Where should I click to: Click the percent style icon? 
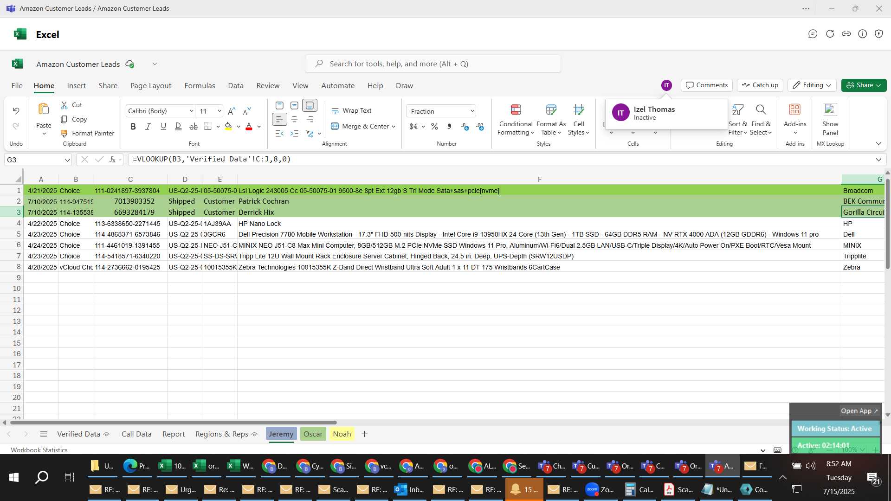[434, 126]
